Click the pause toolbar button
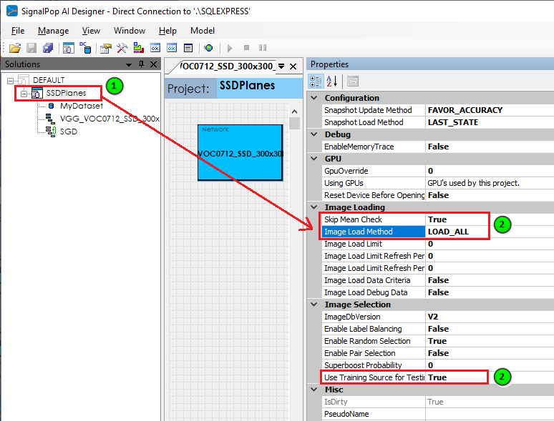 coord(263,47)
